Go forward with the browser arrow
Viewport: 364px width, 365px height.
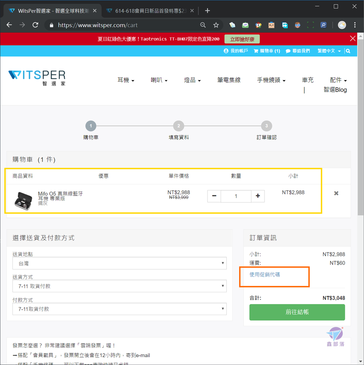(22, 25)
